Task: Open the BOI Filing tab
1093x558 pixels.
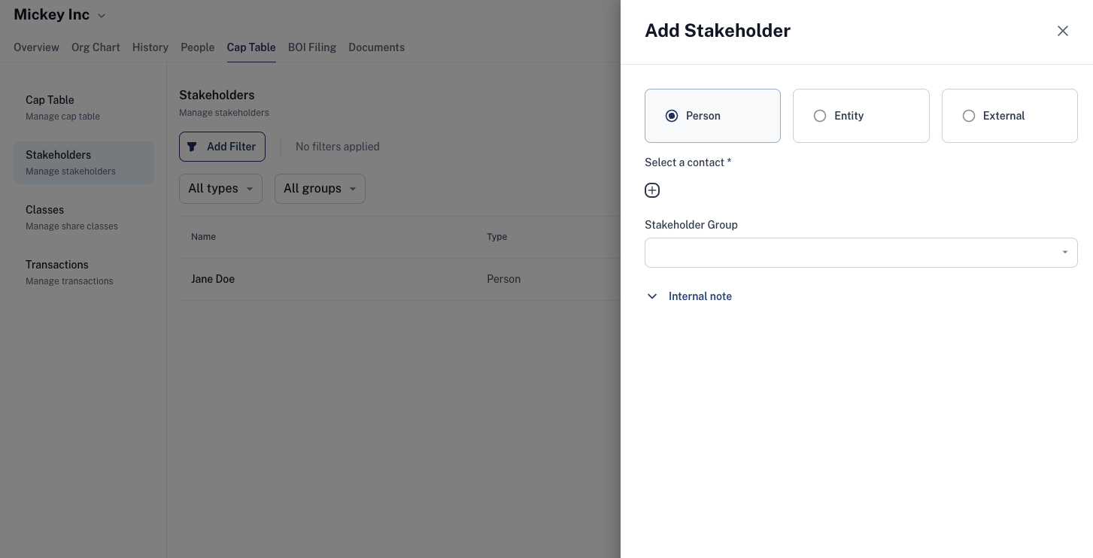Action: point(312,47)
